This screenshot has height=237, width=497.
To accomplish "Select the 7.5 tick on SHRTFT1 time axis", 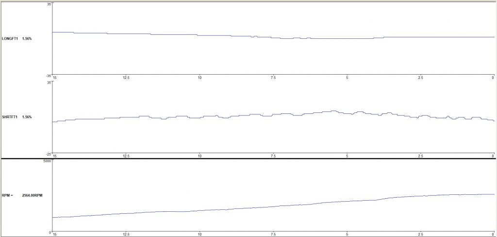I will point(273,156).
